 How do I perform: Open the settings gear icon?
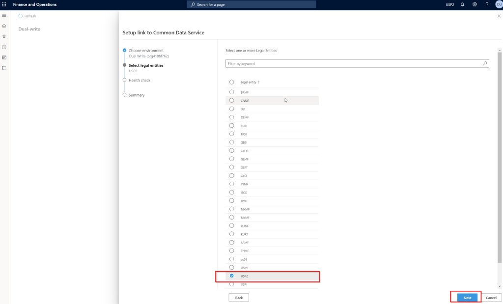click(475, 4)
